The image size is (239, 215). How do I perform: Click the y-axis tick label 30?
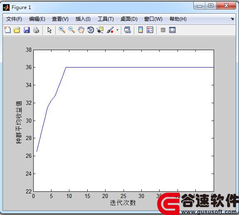29,121
